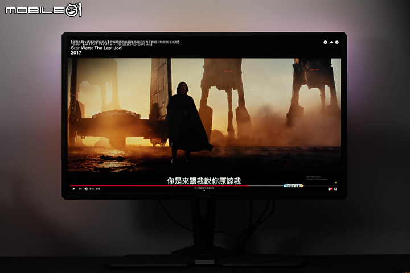
Task: Click the video title text at top
Action: tap(125, 42)
